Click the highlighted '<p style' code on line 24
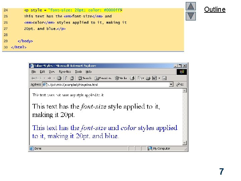Viewport: 241px width, 181px height. 33,10
